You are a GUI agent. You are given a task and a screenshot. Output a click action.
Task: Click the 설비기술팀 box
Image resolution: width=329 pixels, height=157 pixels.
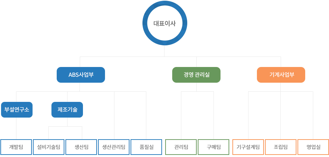[x=49, y=147]
